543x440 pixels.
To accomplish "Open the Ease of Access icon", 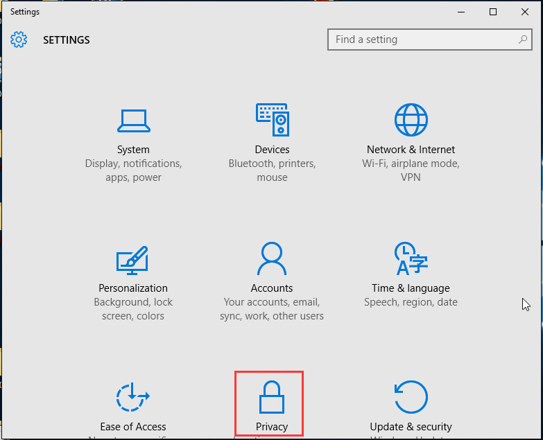I will pyautogui.click(x=132, y=398).
